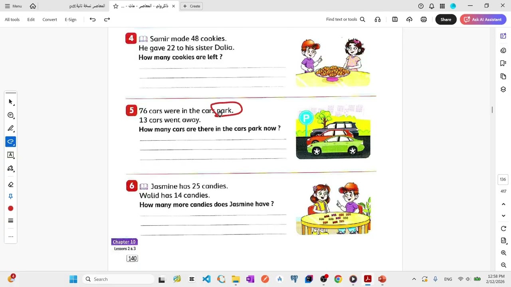Select the signature fountain pen tool
Viewport: 511px width, 287px height.
tap(11, 169)
